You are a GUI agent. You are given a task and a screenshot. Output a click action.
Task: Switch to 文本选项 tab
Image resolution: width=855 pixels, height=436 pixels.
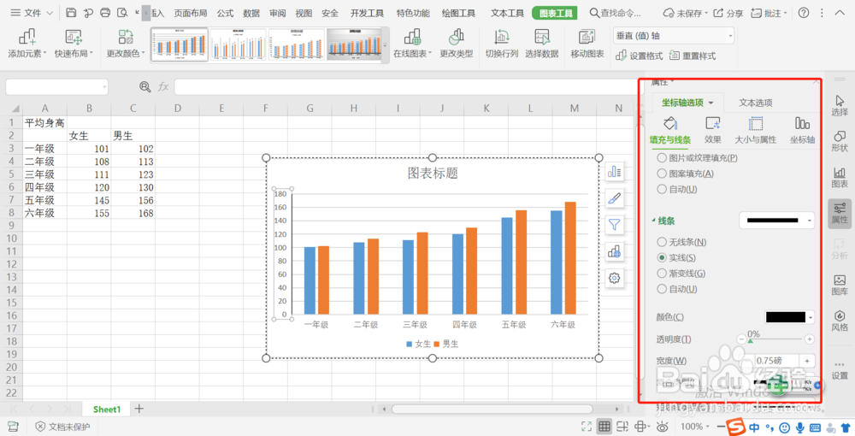click(x=755, y=103)
